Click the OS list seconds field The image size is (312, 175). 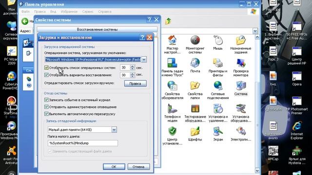click(125, 68)
